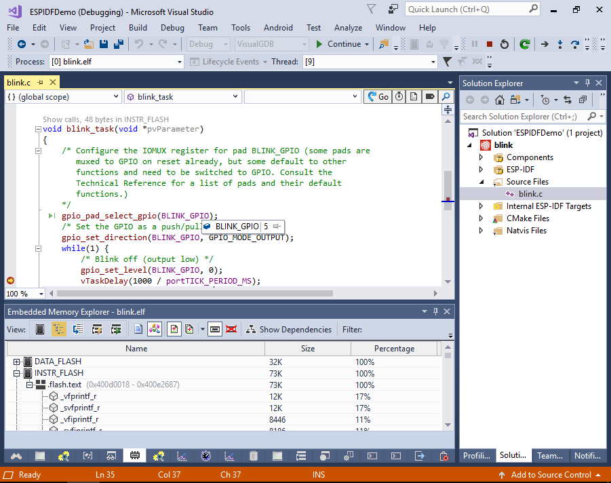This screenshot has width=611, height=483.
Task: Sort by the Size column header
Action: tap(308, 348)
